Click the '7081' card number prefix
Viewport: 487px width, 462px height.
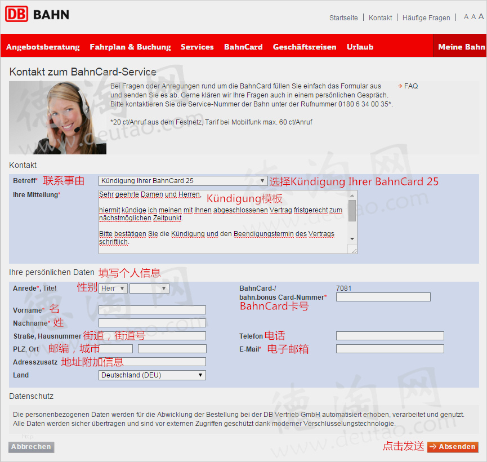[x=343, y=288]
